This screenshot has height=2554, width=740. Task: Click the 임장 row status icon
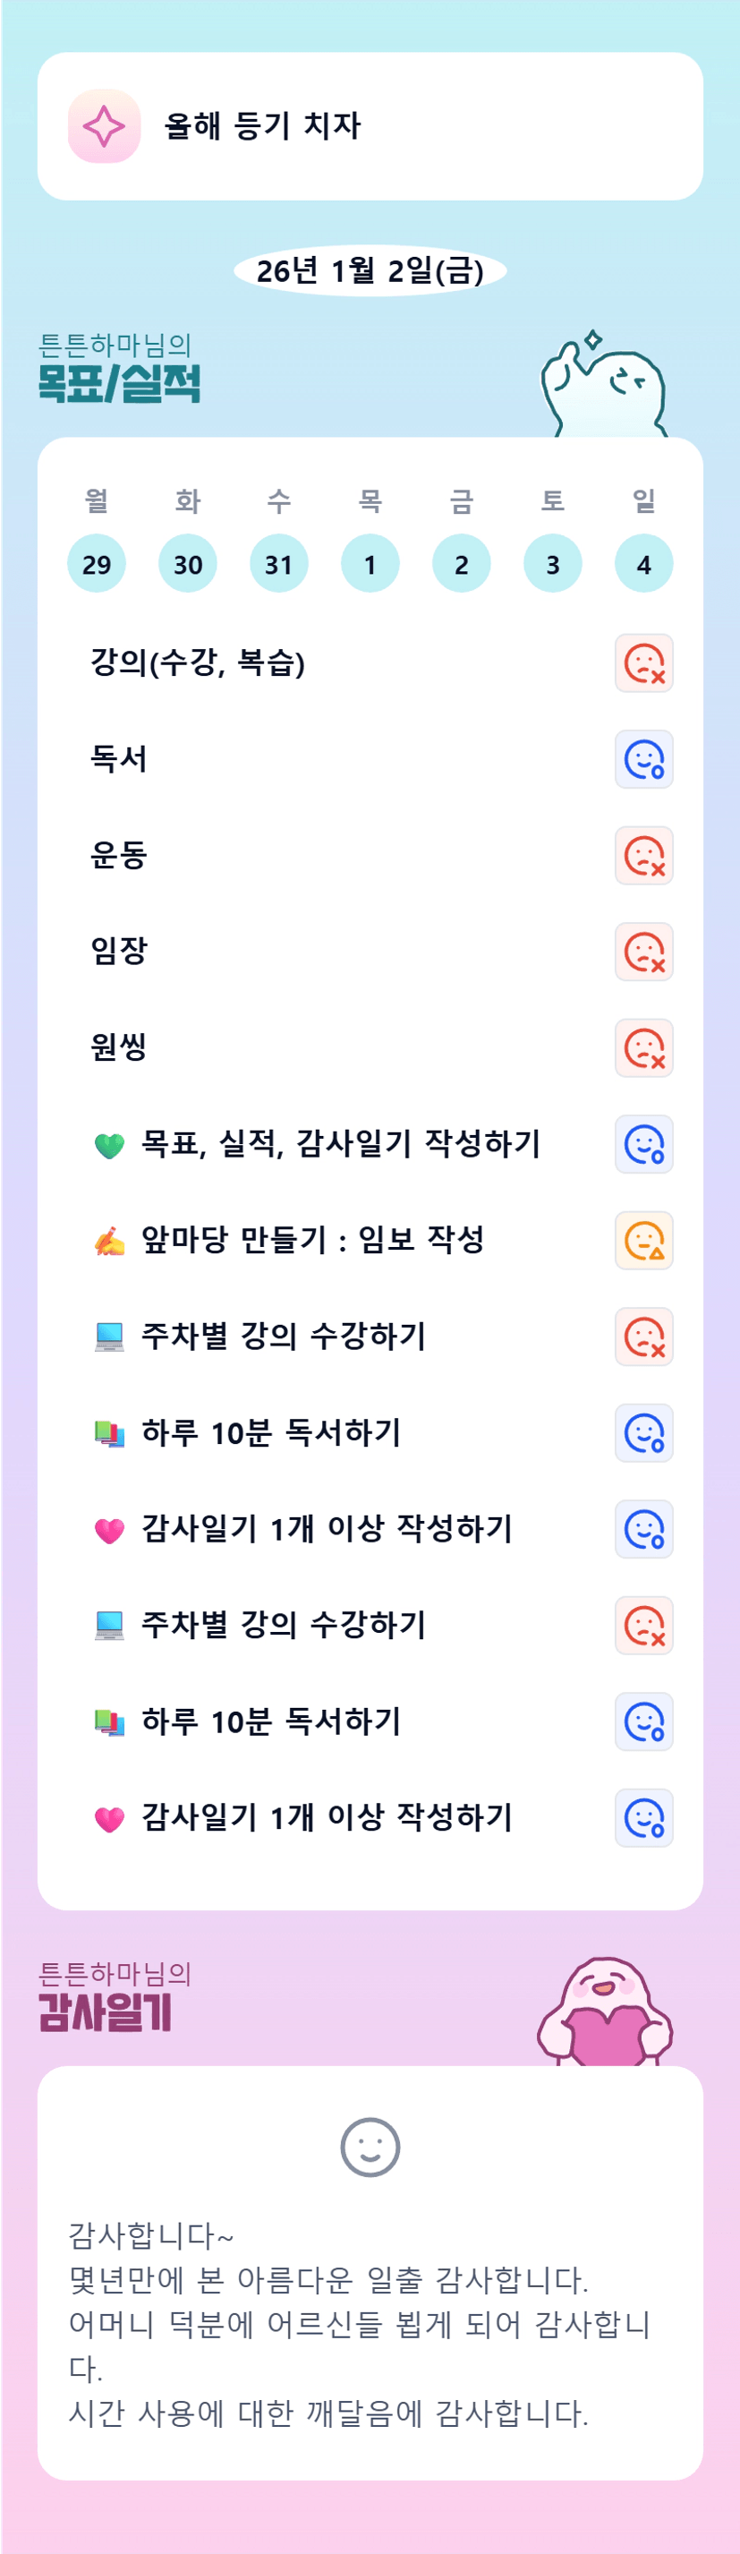[x=644, y=952]
